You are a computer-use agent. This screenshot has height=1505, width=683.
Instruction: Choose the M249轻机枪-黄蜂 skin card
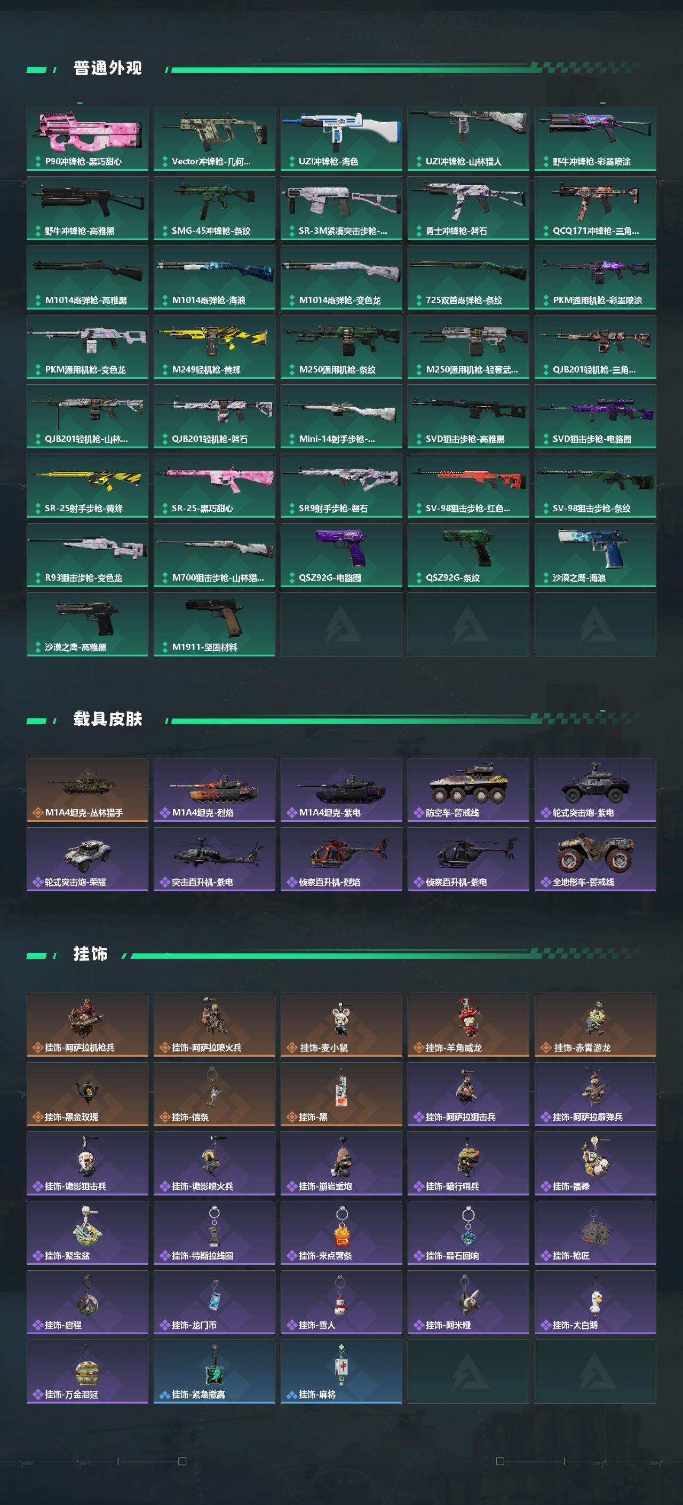215,347
